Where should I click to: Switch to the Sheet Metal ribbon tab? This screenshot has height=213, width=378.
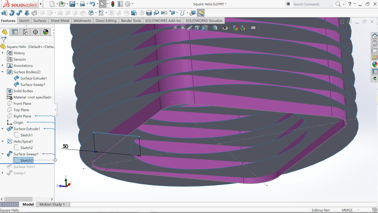pos(60,21)
